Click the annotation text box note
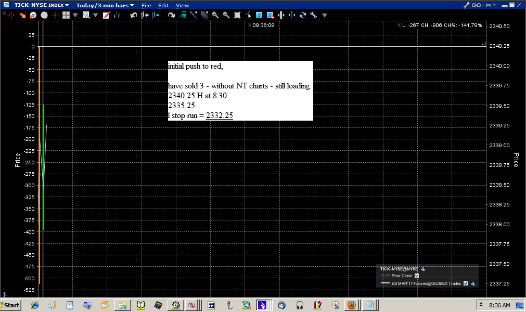 pyautogui.click(x=240, y=90)
